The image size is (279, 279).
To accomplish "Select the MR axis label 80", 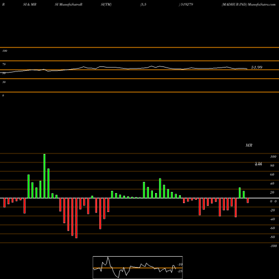I will point(272,166).
